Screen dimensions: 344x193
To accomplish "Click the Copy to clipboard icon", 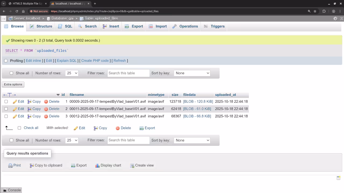I will (32, 166).
